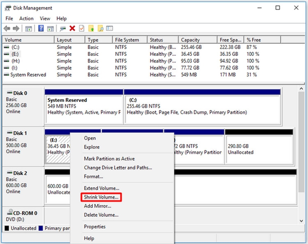Click the black Unallocated legend swatch
Image resolution: width=308 pixels, height=244 pixels.
tap(7, 228)
